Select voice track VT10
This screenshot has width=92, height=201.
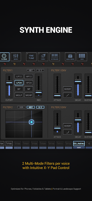tap(51, 143)
